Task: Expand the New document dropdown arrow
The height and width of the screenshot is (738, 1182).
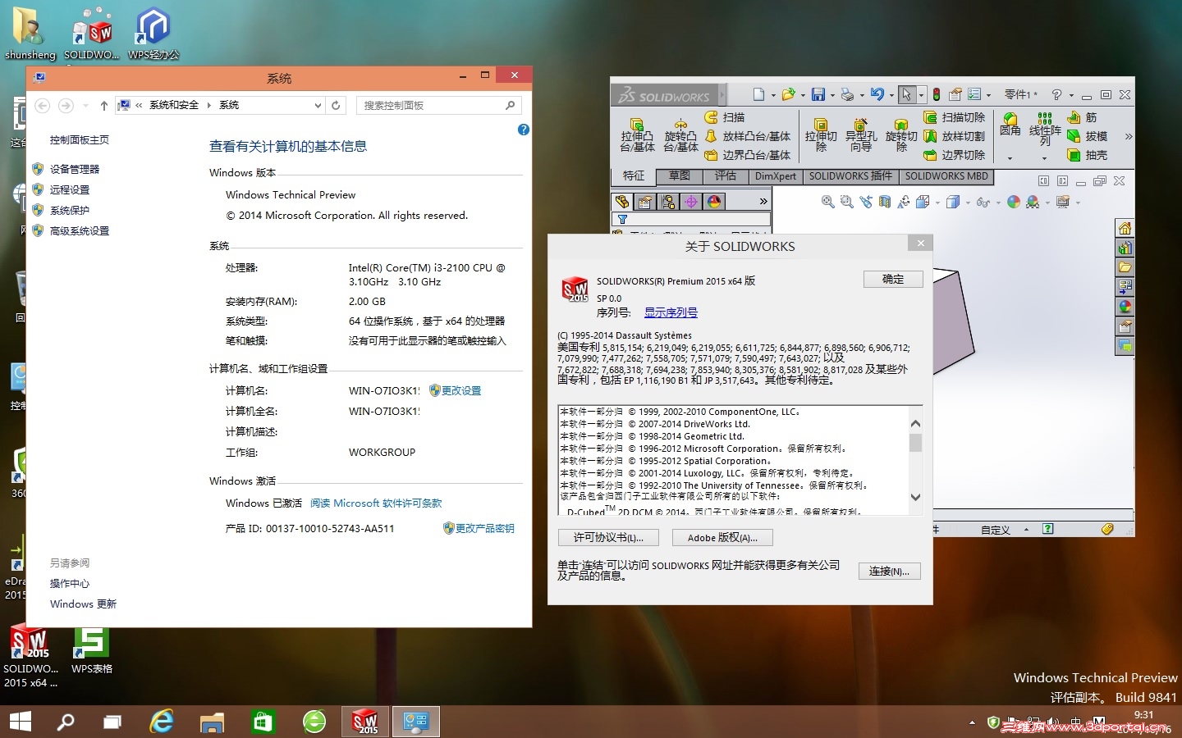Action: point(773,95)
